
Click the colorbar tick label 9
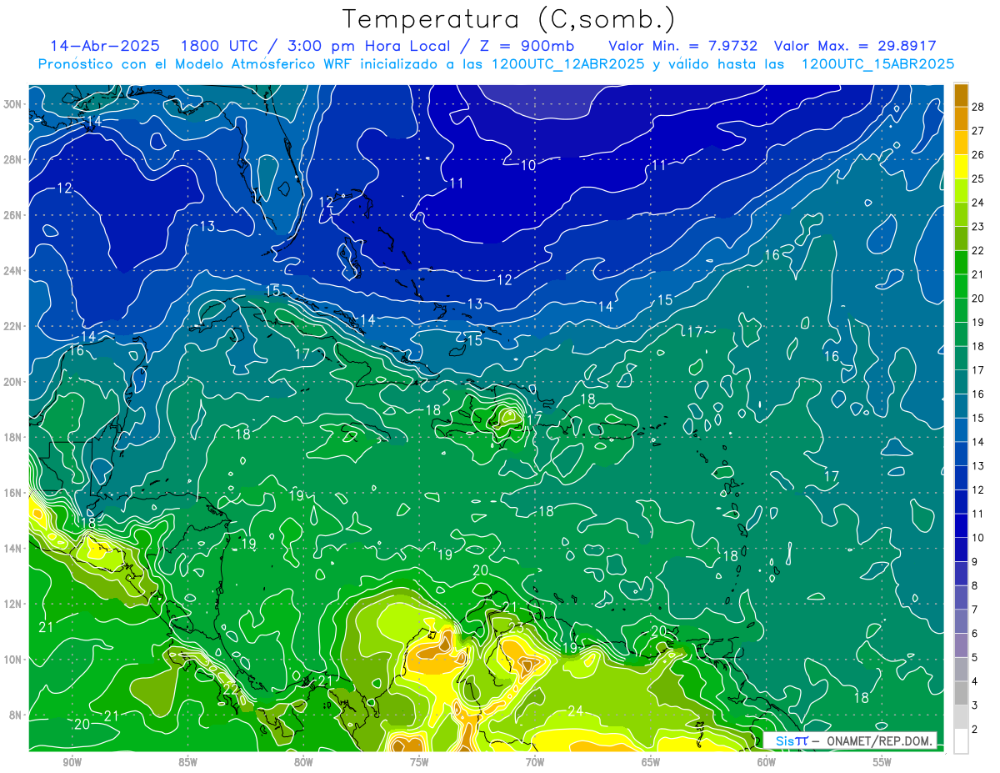tap(976, 562)
